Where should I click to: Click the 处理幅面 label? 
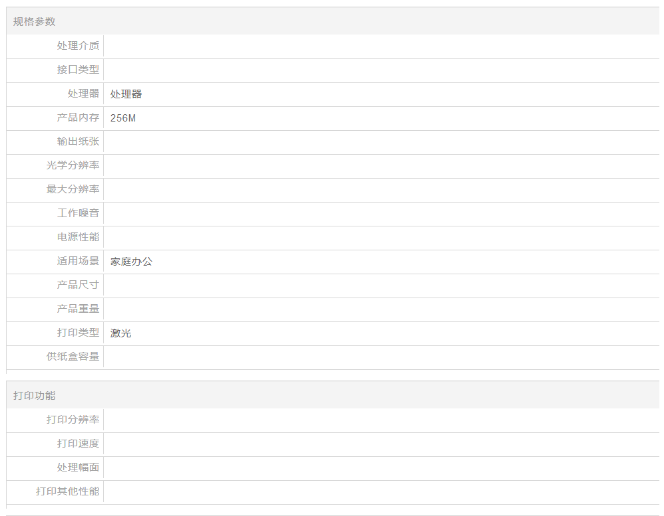[x=78, y=468]
